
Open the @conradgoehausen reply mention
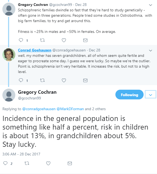point(39,109)
